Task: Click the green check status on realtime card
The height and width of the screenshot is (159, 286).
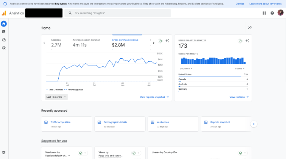Action: pyautogui.click(x=240, y=41)
